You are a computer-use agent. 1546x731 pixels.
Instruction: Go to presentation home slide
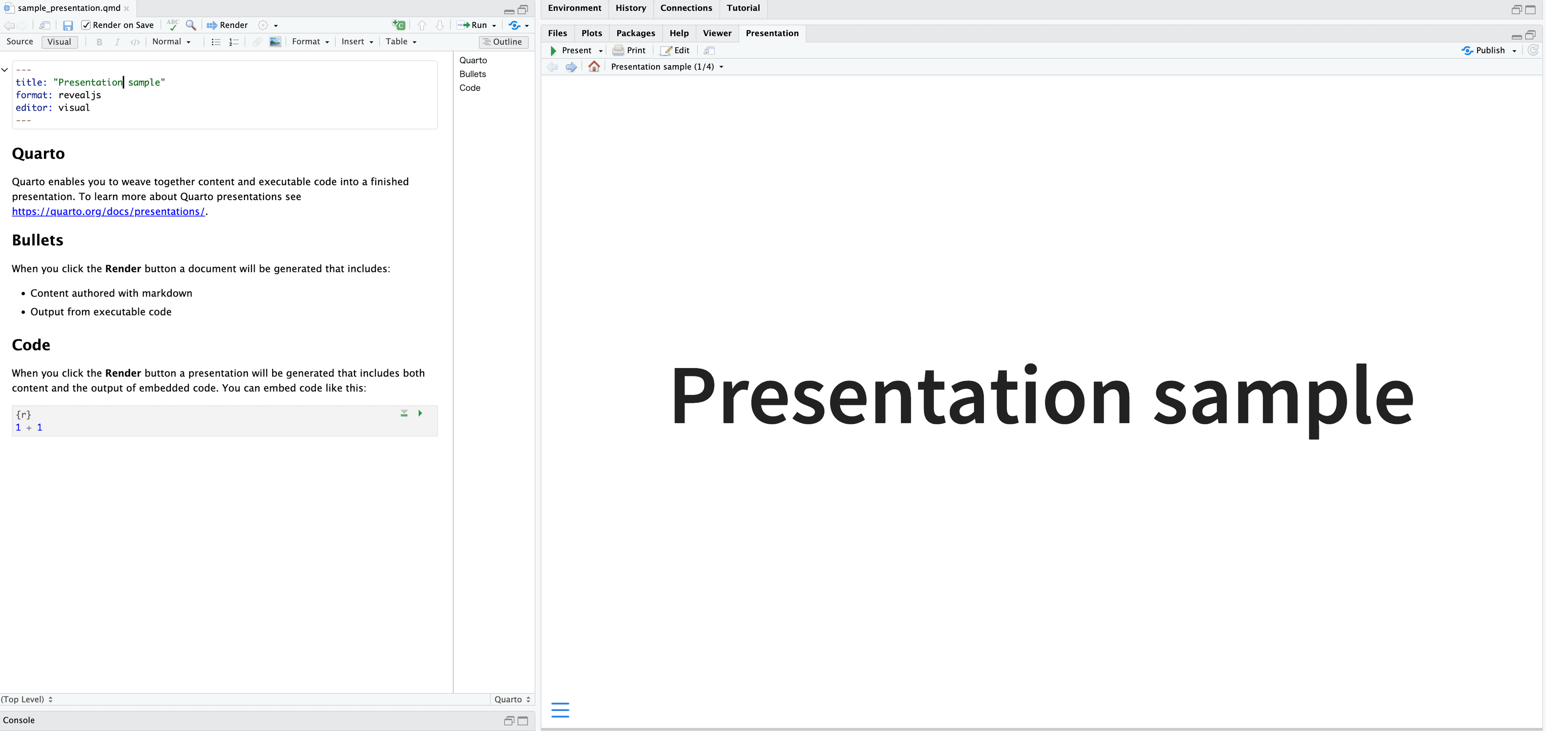click(593, 66)
